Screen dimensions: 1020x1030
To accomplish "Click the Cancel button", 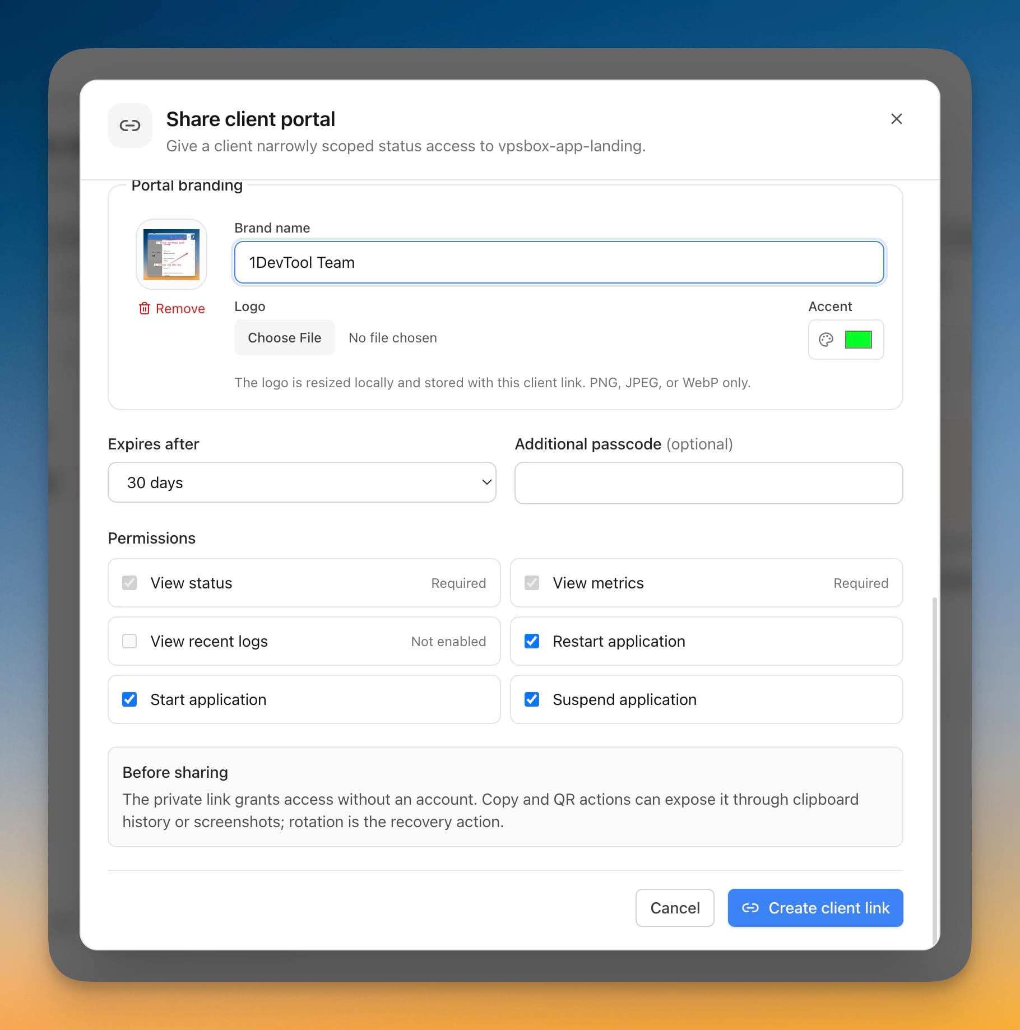I will point(675,908).
